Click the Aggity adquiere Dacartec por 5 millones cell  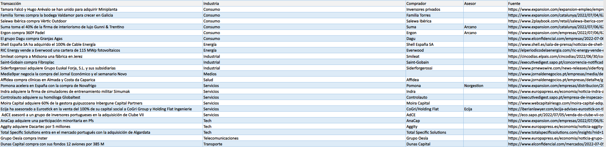101,127
